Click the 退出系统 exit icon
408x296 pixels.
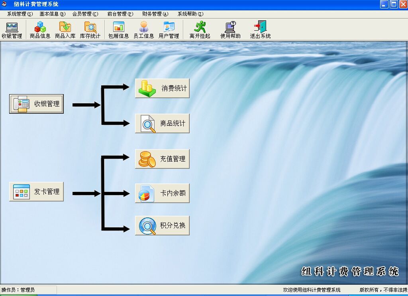260,30
